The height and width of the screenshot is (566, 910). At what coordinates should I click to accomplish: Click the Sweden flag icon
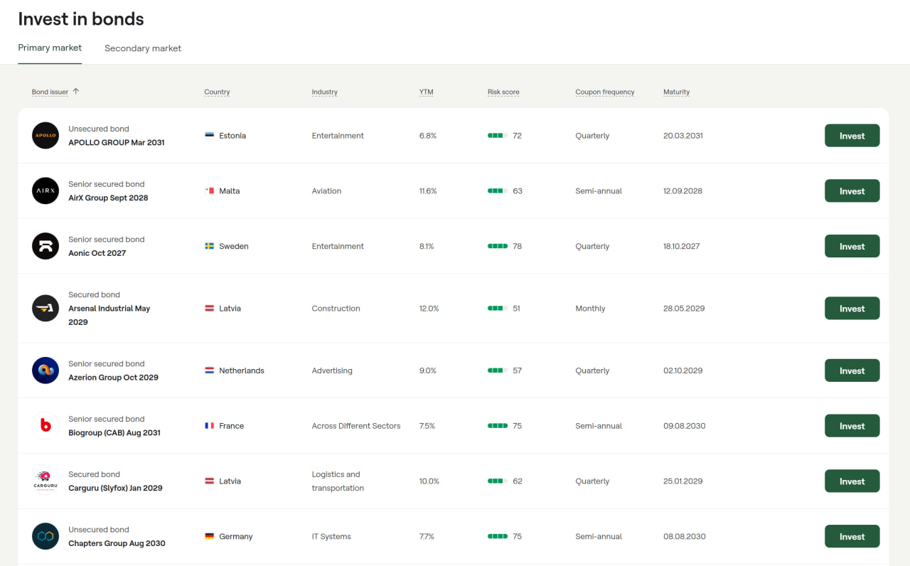click(210, 246)
